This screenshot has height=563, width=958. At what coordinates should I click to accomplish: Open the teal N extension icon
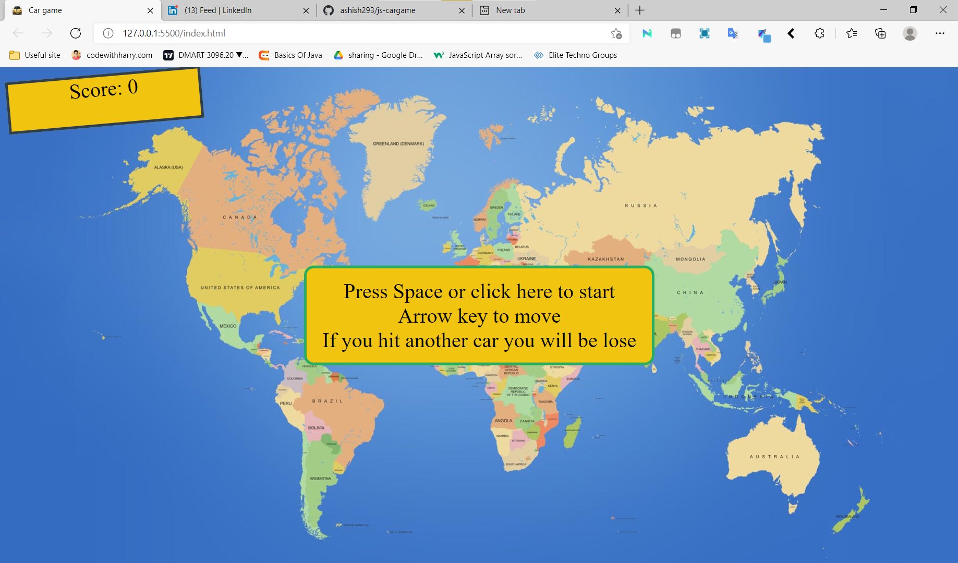[647, 33]
